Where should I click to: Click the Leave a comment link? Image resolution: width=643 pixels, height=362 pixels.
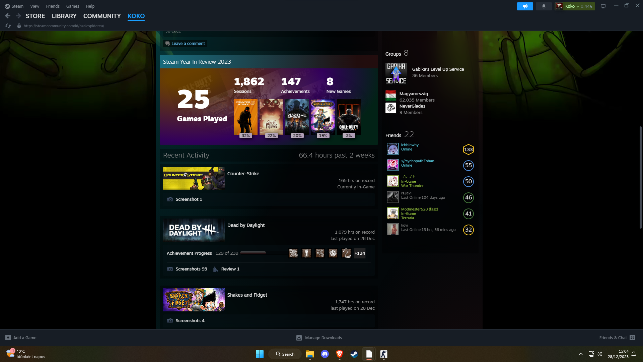tap(188, 44)
